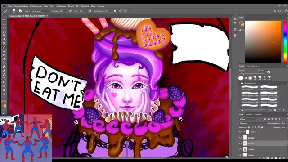Toggle pressure for opacity icon
This screenshot has height=162, width=288.
click(70, 11)
